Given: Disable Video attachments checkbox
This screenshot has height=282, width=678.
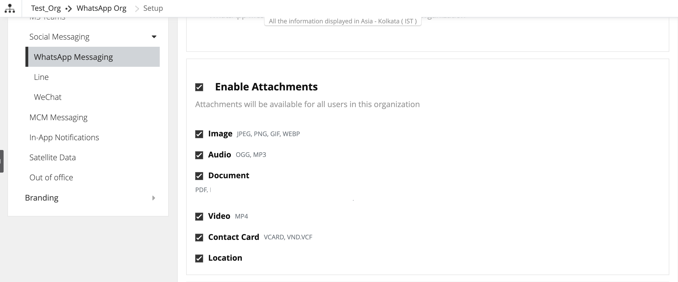Looking at the screenshot, I should (x=199, y=217).
